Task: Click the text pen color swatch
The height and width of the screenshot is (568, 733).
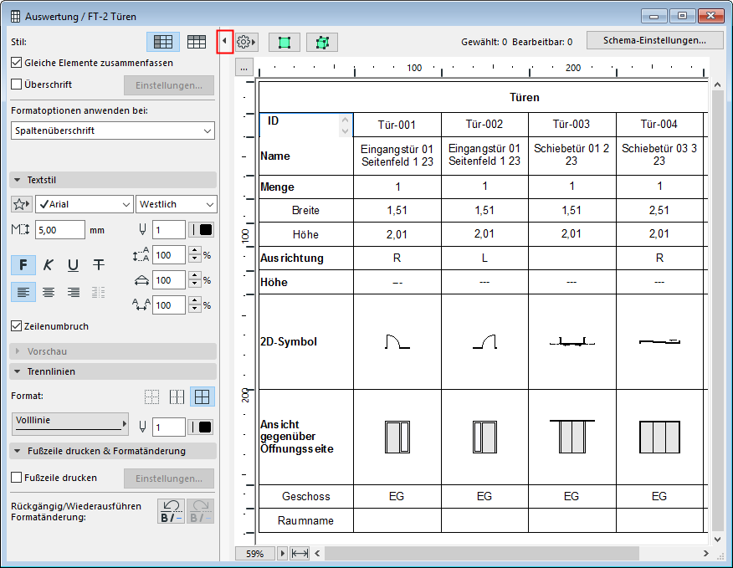Action: pos(201,230)
